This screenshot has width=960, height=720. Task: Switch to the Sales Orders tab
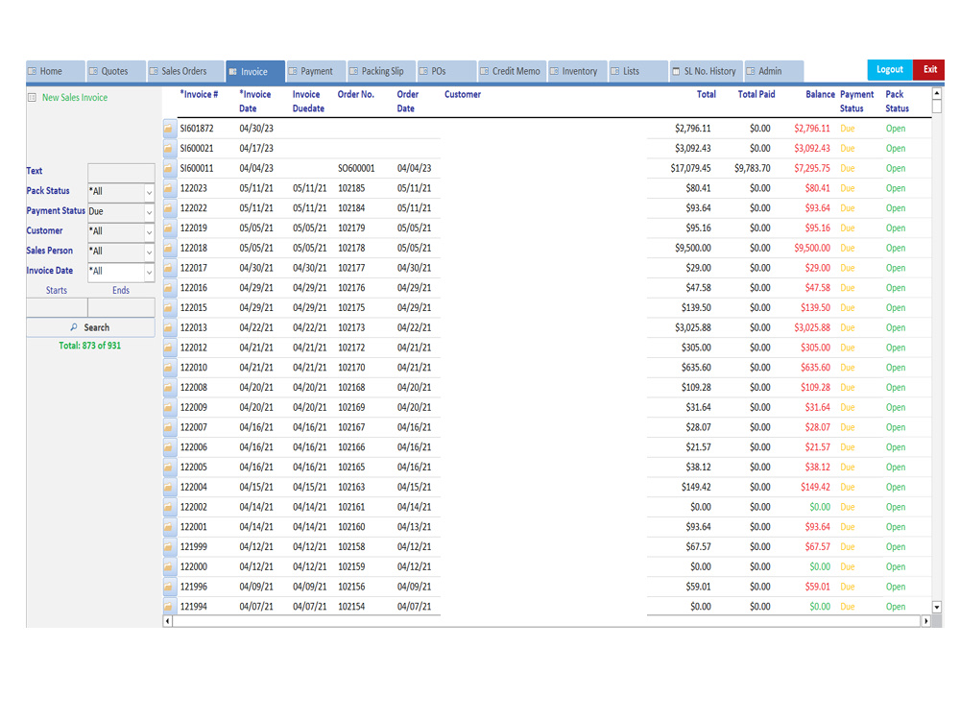click(185, 71)
